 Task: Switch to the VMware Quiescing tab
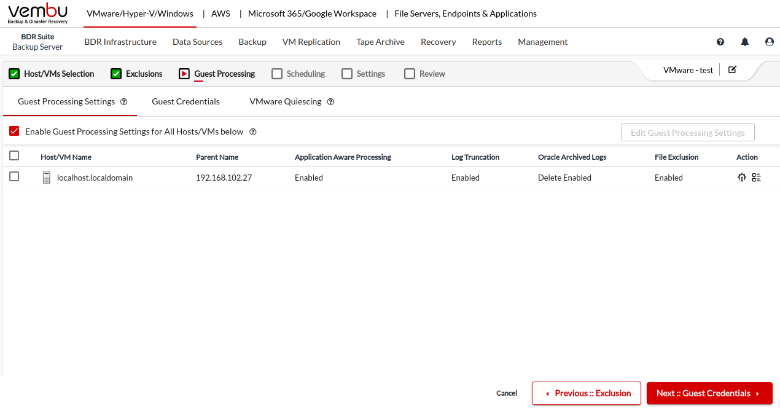(x=285, y=101)
